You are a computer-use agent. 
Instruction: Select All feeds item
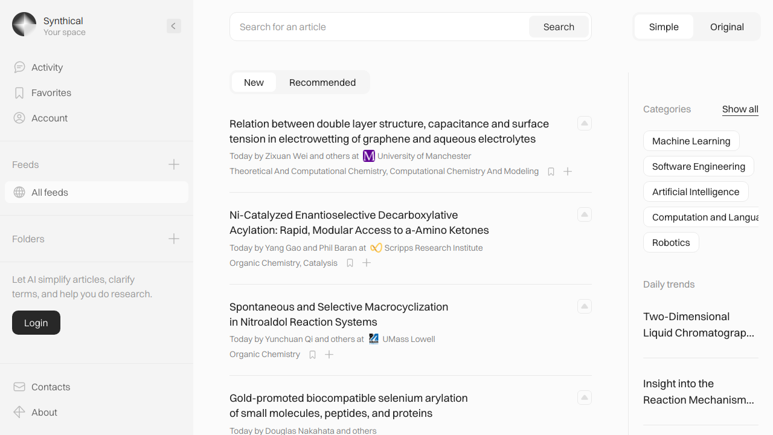[97, 192]
